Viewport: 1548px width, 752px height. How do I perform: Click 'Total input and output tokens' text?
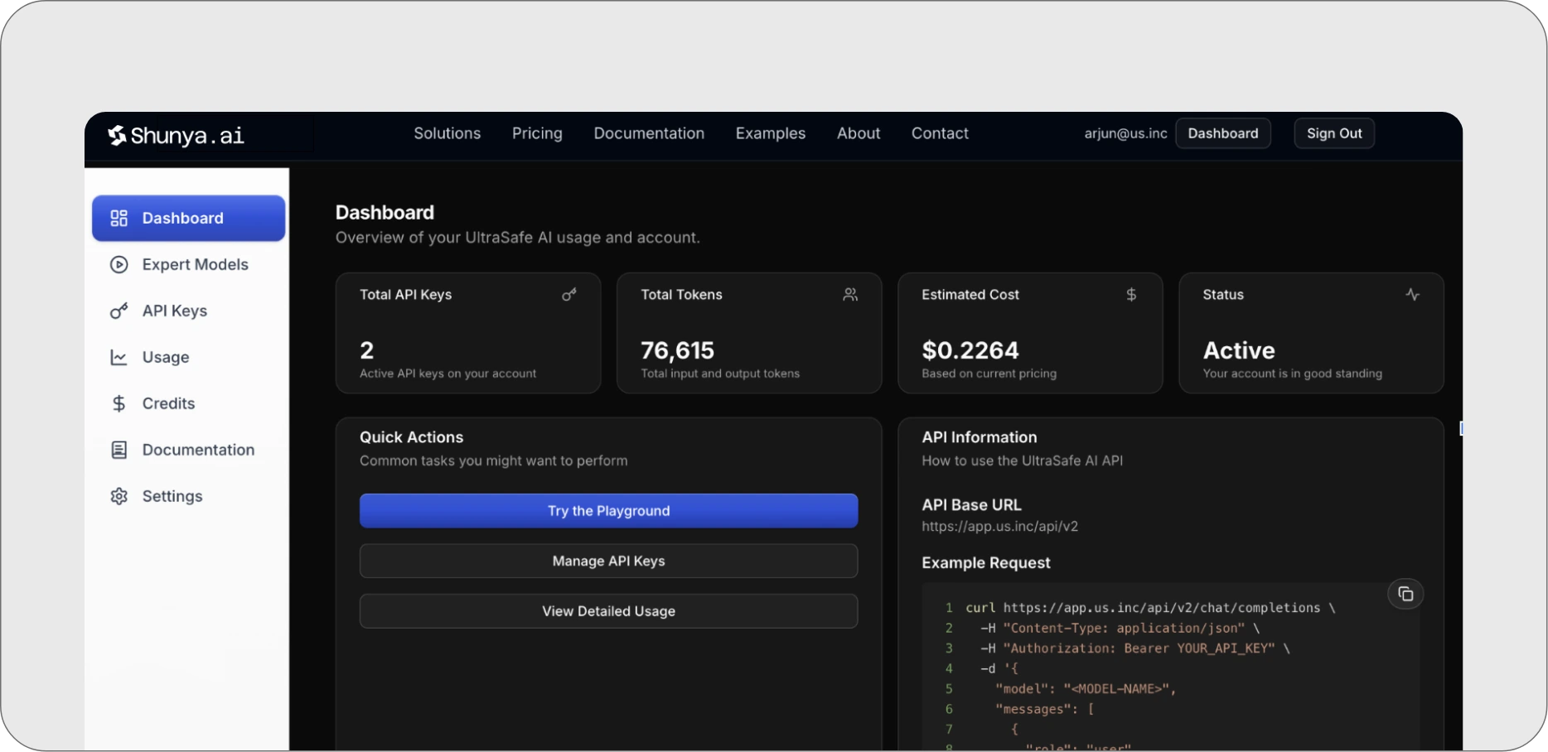720,374
